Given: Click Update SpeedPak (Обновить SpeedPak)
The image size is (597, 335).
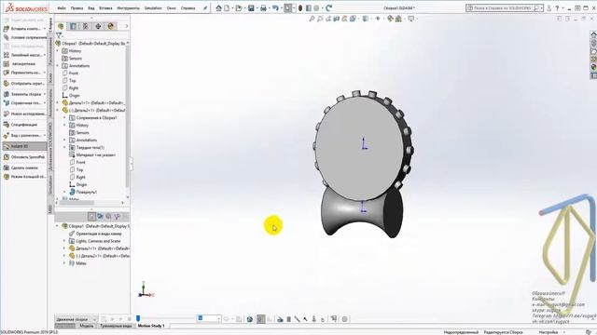Looking at the screenshot, I should coord(24,157).
